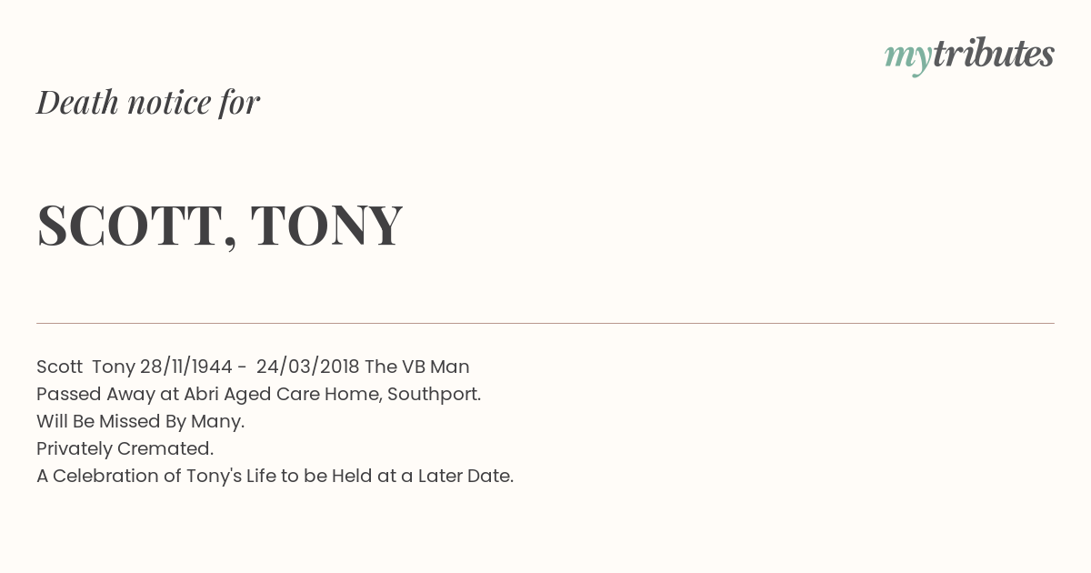Click the "Later Date" words
Image resolution: width=1091 pixels, height=573 pixels.
coord(464,476)
